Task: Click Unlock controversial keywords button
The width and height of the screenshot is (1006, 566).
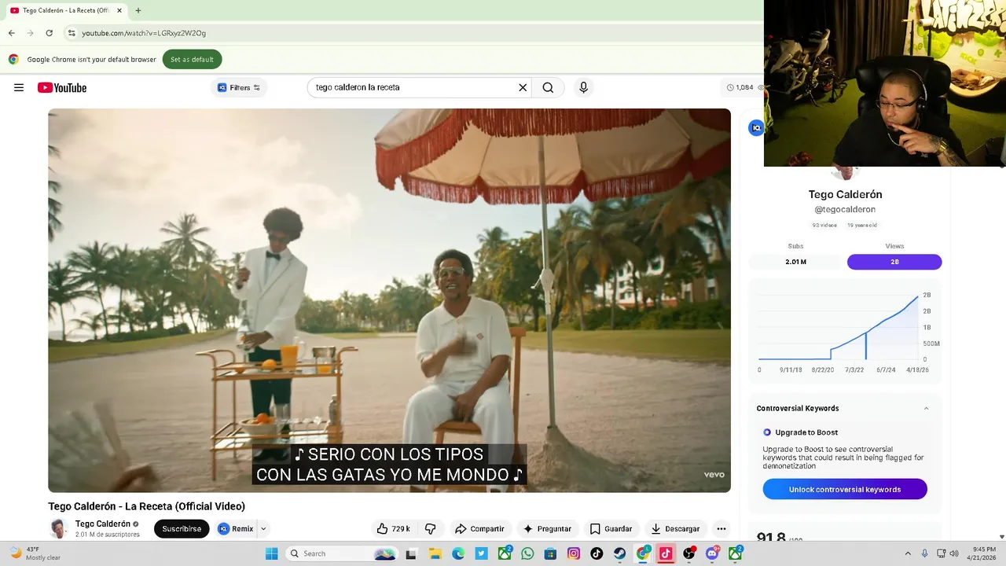Action: click(845, 489)
